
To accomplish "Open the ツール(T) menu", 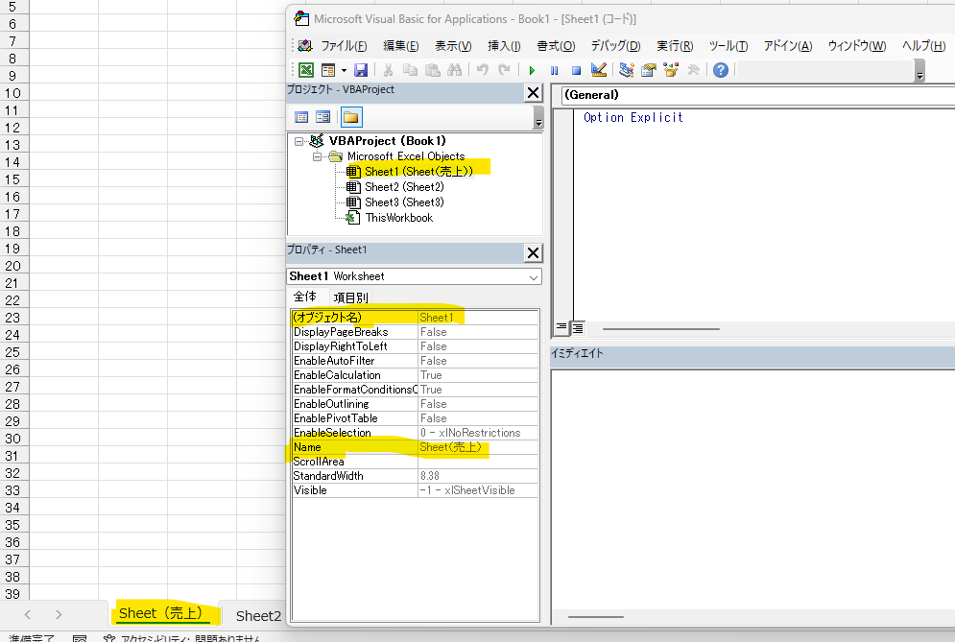I will point(728,46).
